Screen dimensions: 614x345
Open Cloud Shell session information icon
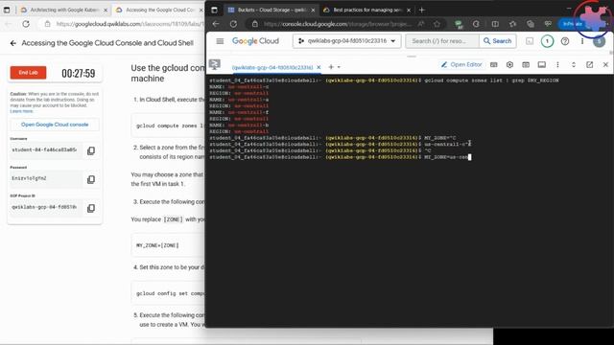(x=541, y=64)
